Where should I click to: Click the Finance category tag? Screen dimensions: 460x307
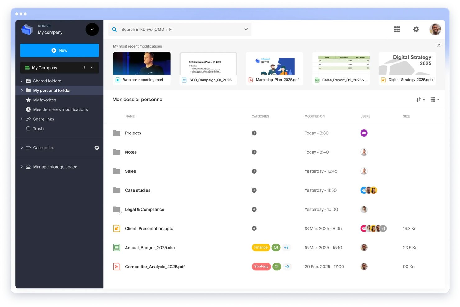pyautogui.click(x=260, y=248)
